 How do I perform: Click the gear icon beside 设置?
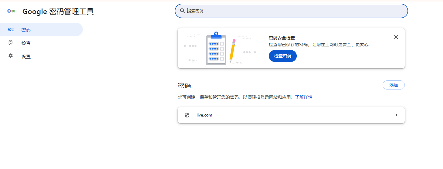coord(11,56)
